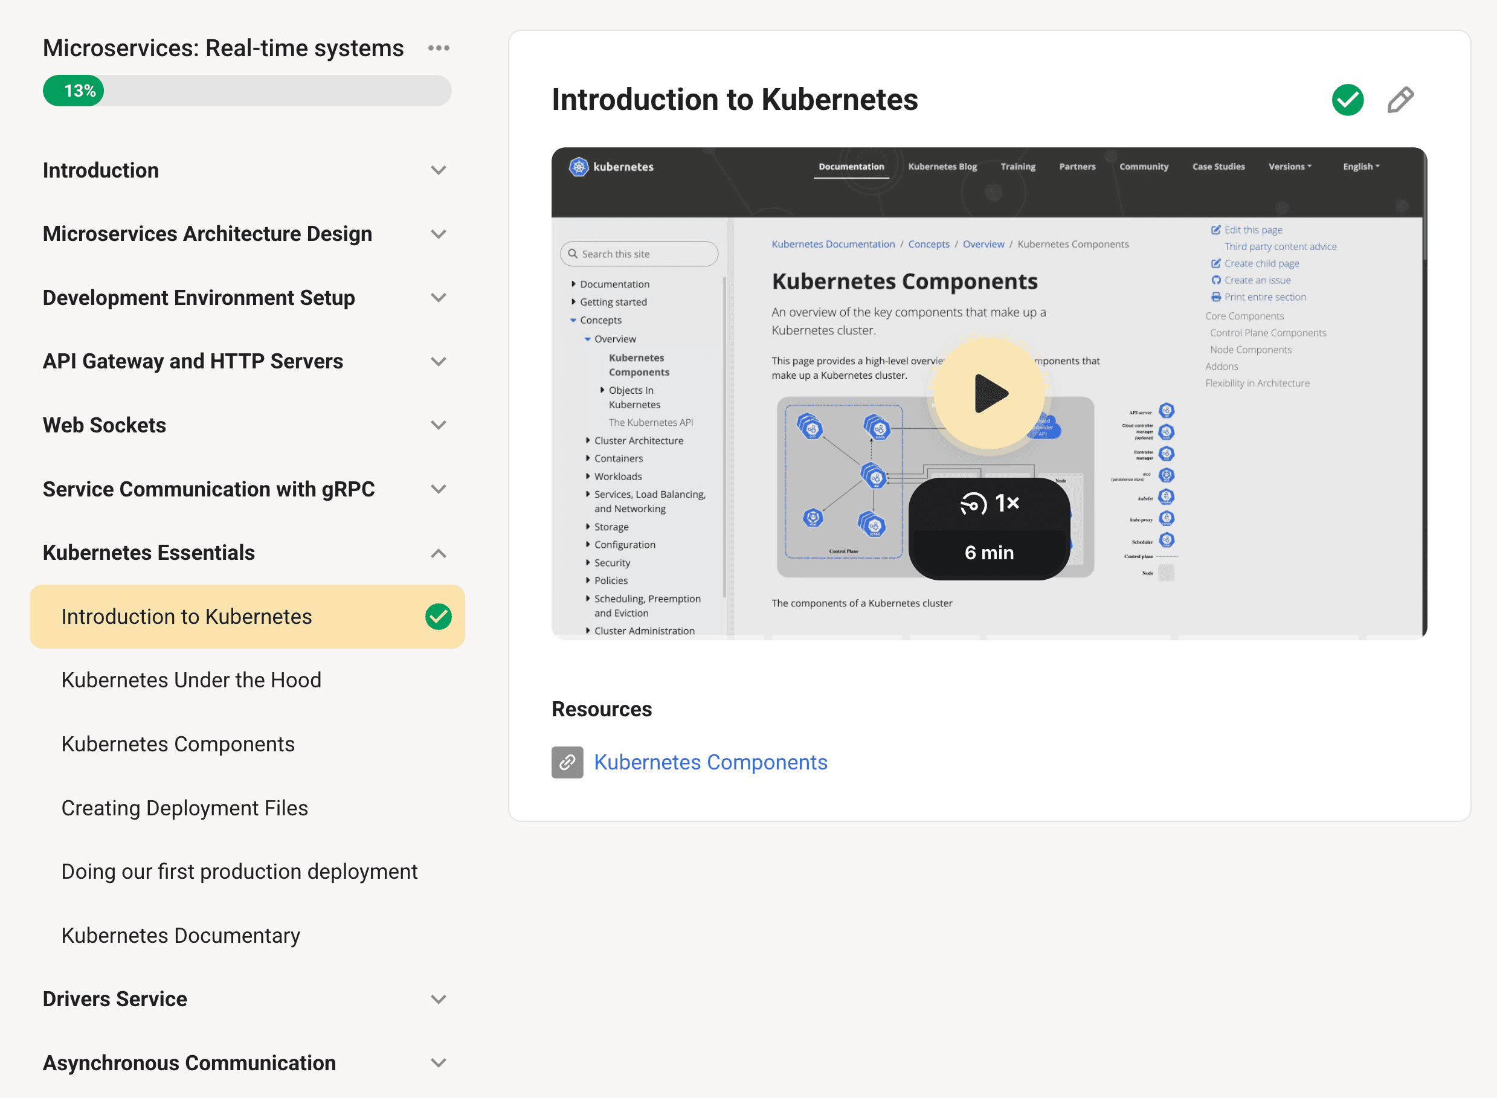Expand the Drivers Service section
This screenshot has width=1497, height=1098.
[x=438, y=999]
